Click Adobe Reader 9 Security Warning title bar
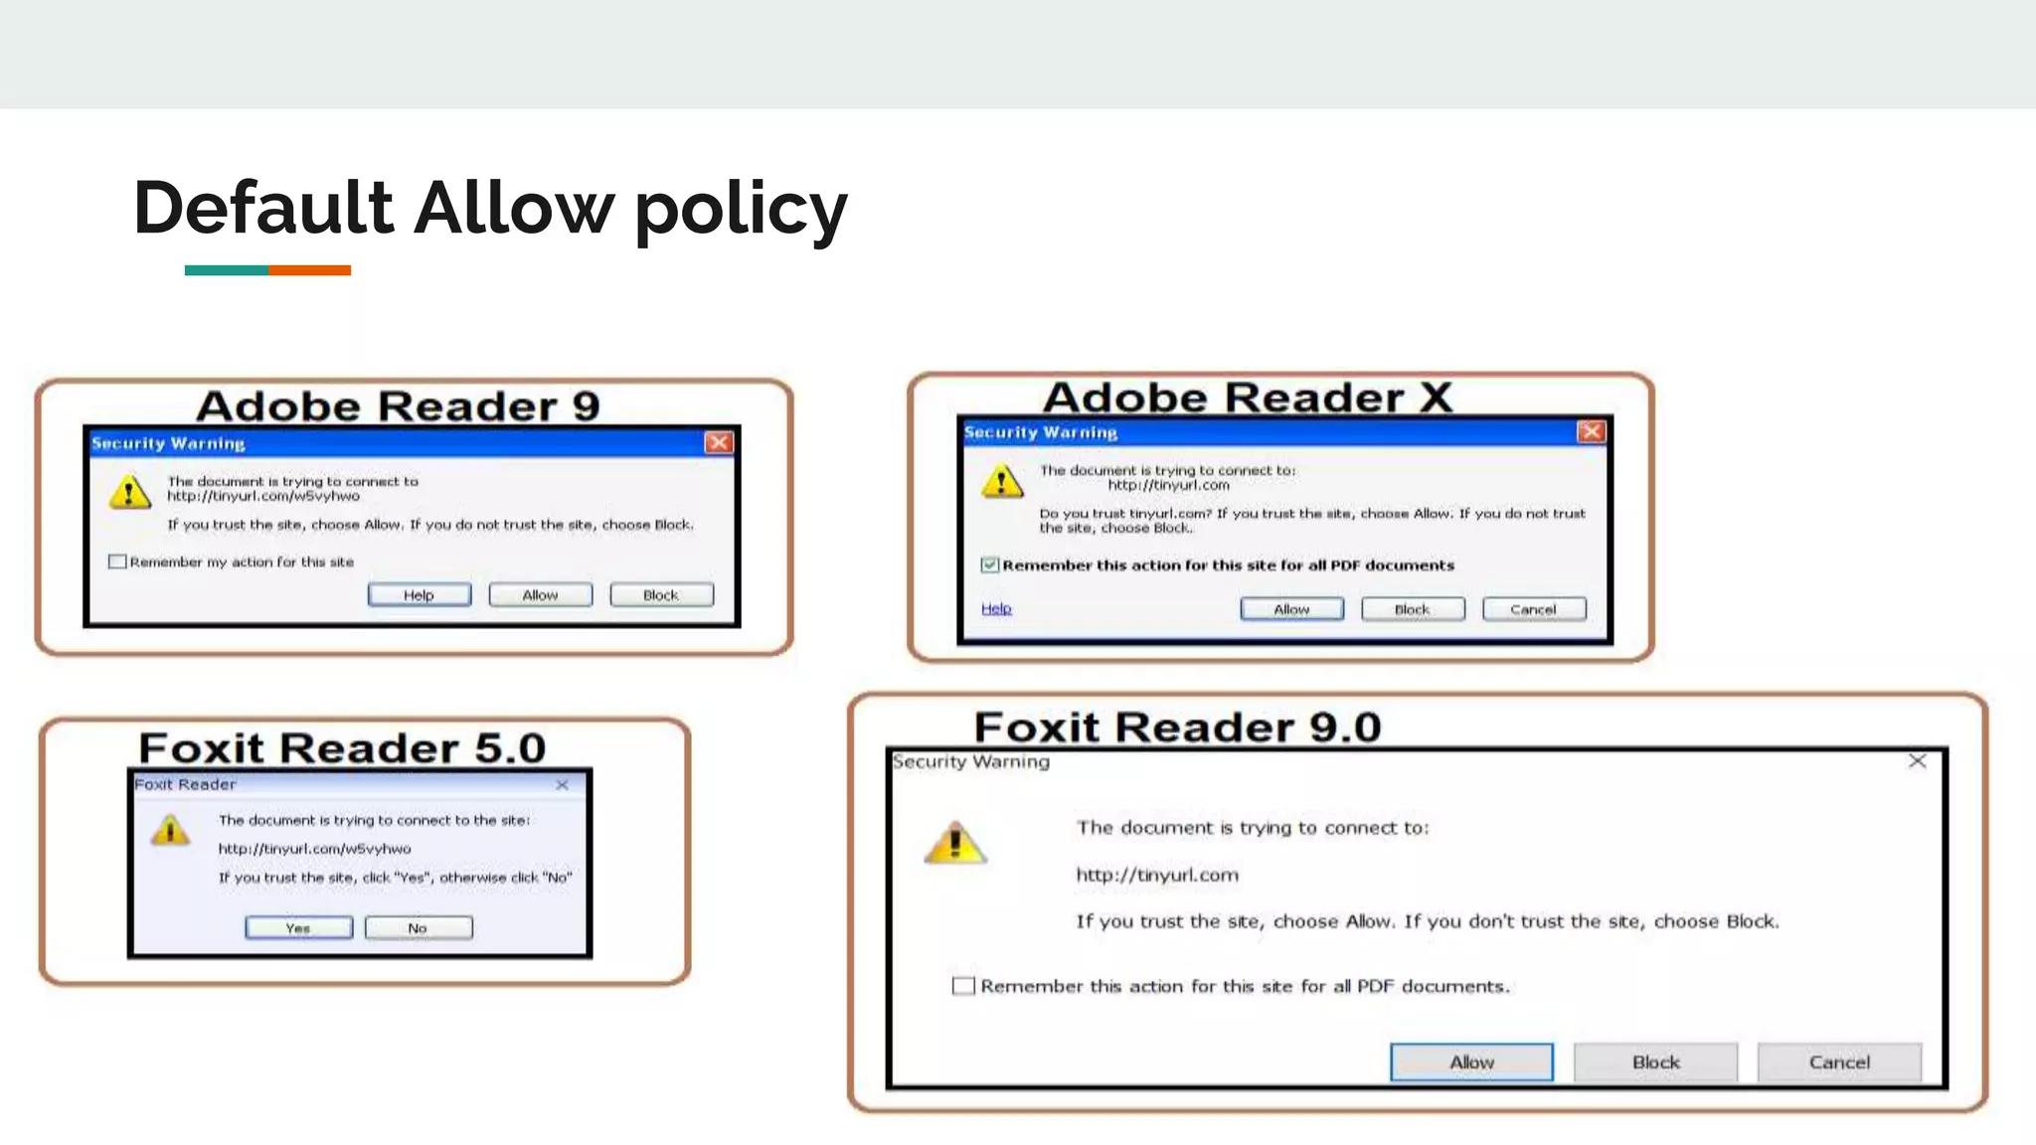 click(x=413, y=443)
